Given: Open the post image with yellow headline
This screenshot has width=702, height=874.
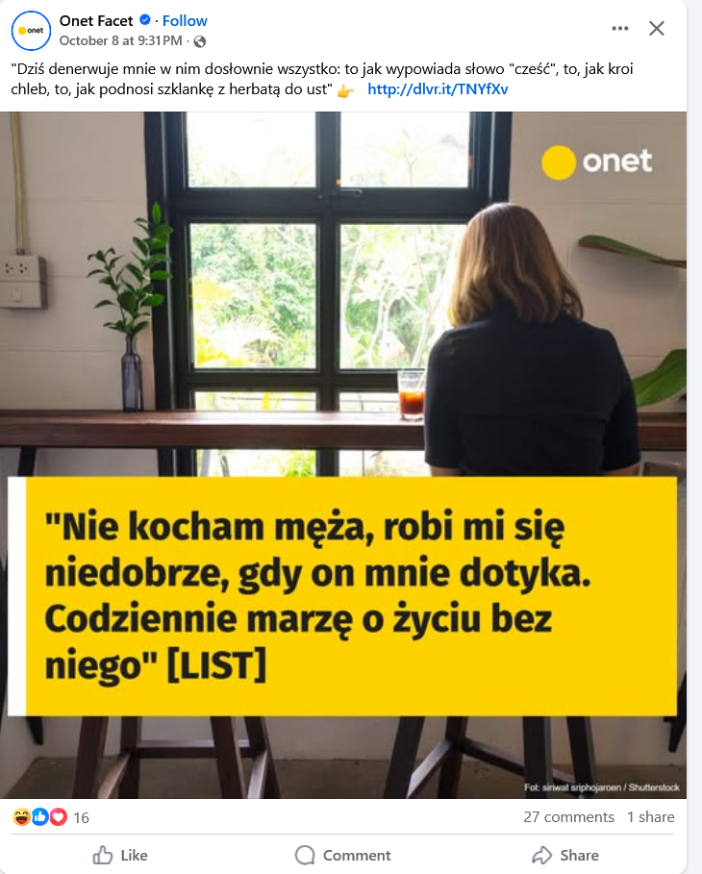Looking at the screenshot, I should pos(343,455).
